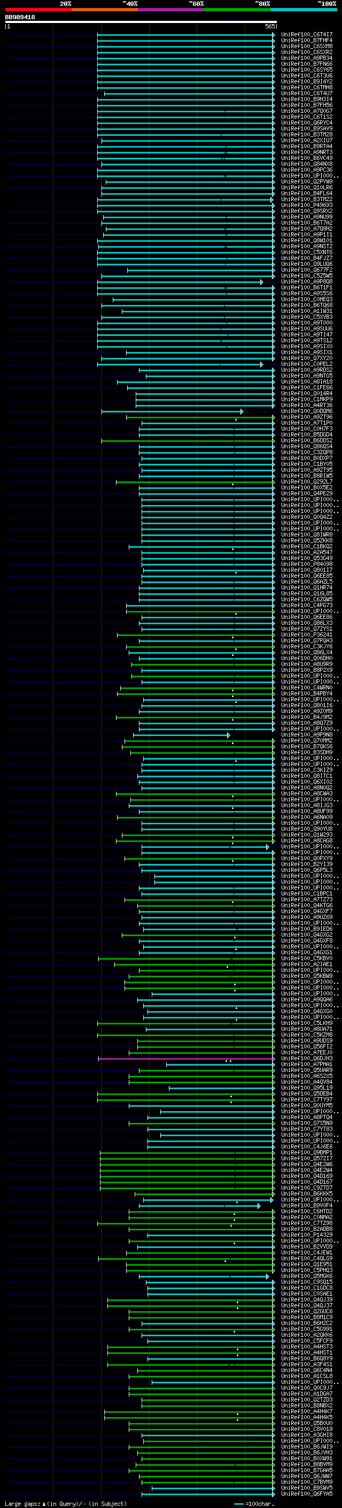
Task: Select label UniRef100_P14329
Action: coord(307,1235)
